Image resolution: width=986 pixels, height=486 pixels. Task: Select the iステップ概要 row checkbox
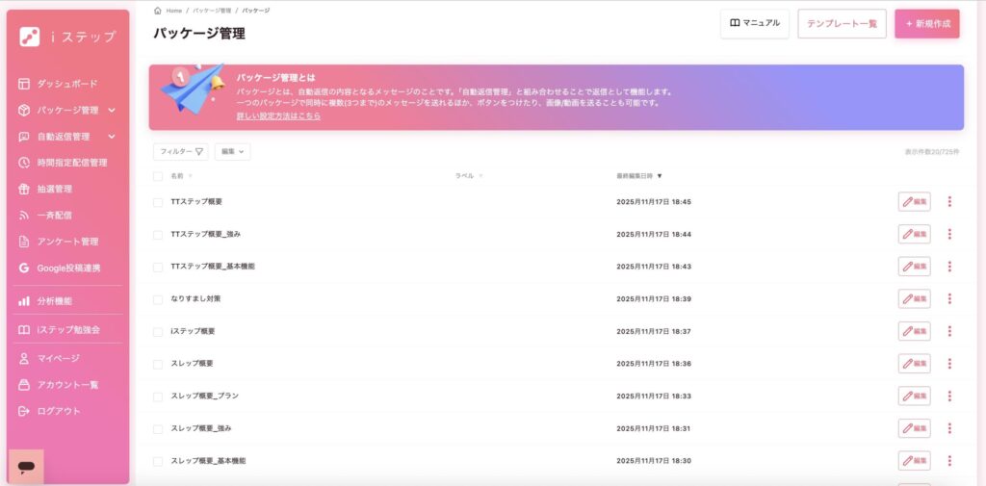pos(158,331)
